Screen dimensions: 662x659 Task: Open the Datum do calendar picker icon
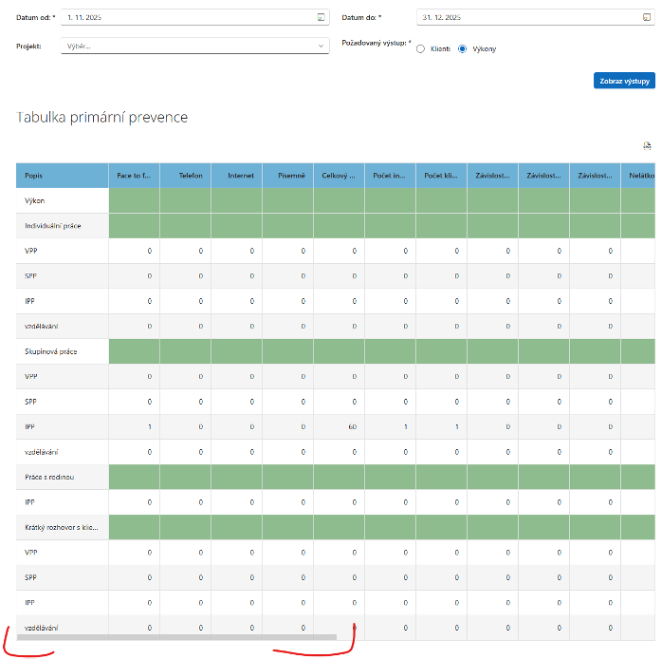647,17
